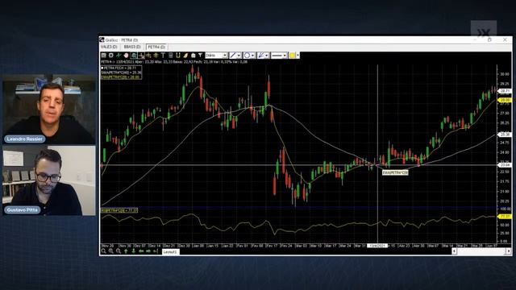Viewport: 516px width, 290px height.
Task: Click the white moving average legend line
Action: point(122,72)
